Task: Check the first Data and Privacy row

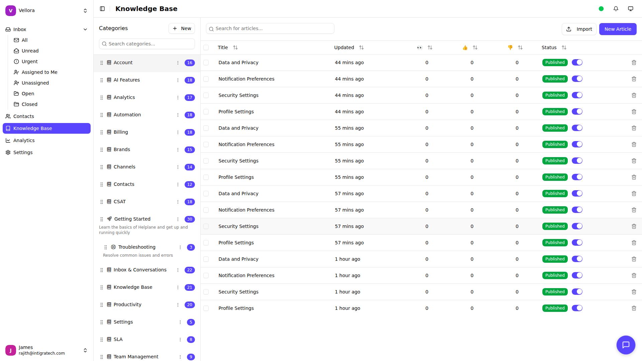Action: 206,63
